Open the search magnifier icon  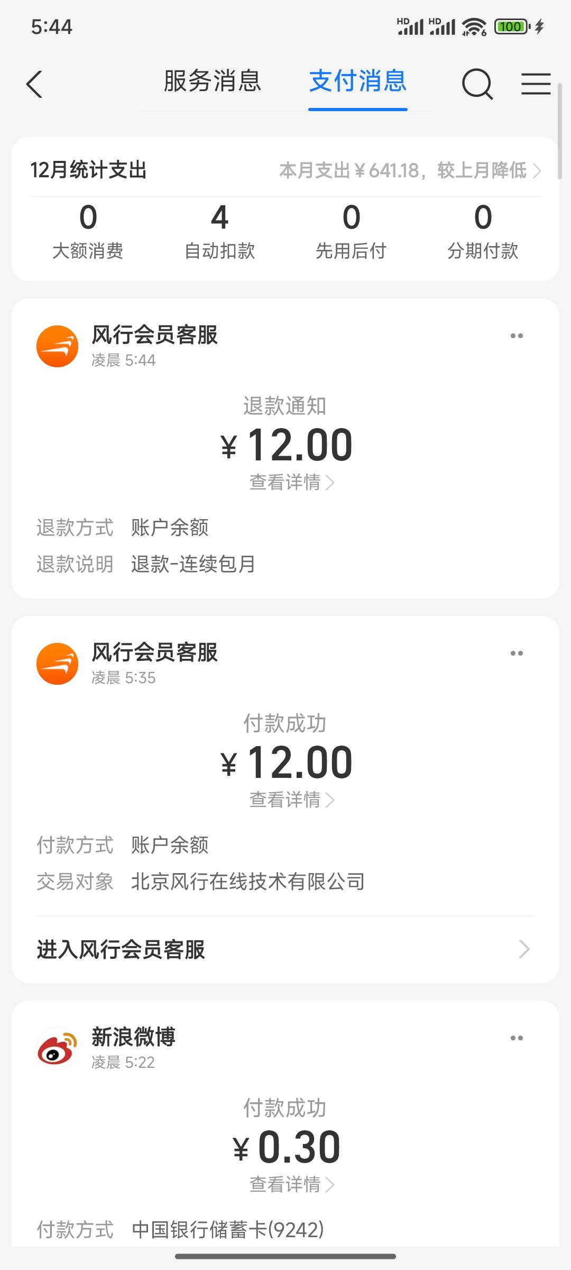coord(477,84)
